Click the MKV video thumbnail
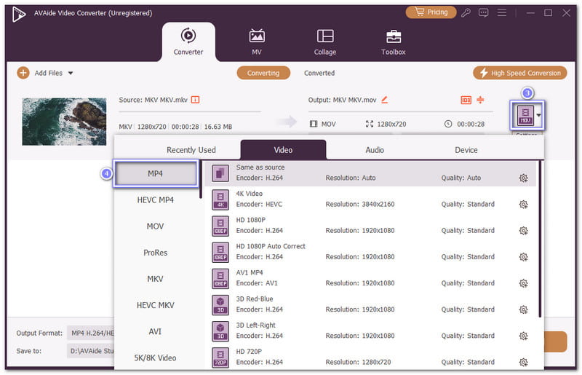582x375 pixels. pyautogui.click(x=64, y=122)
